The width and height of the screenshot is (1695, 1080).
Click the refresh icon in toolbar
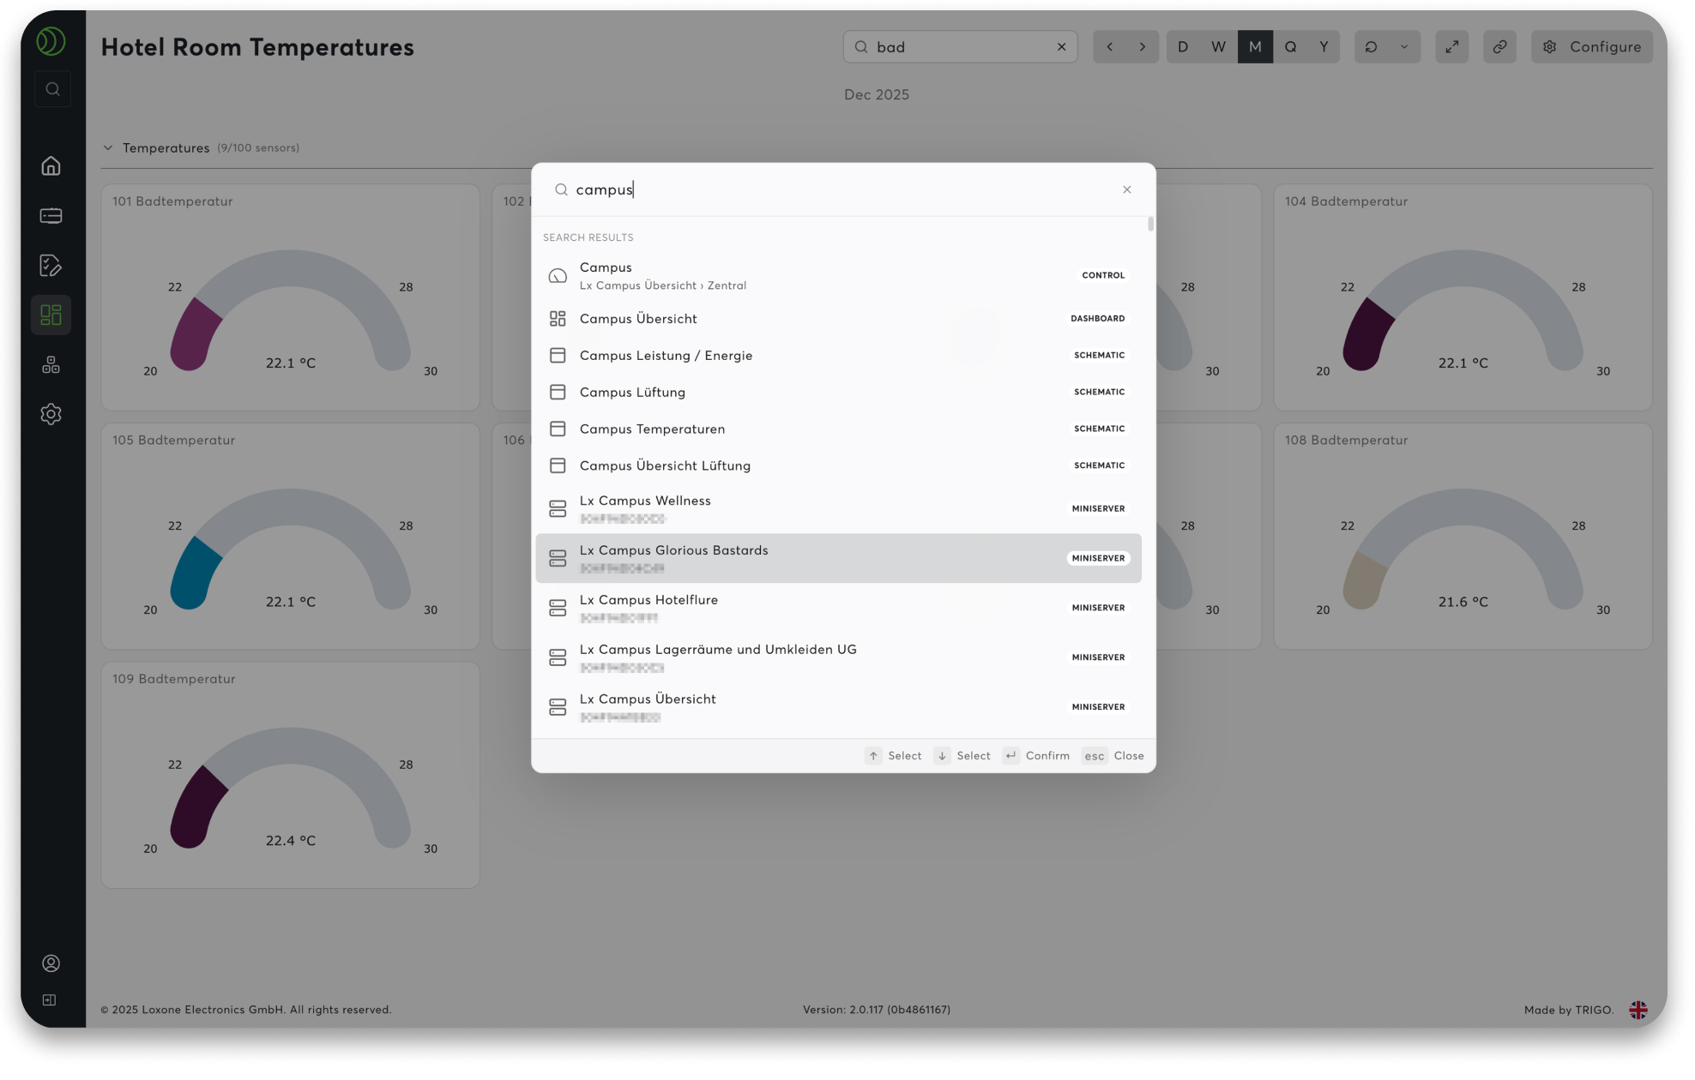[x=1371, y=47]
